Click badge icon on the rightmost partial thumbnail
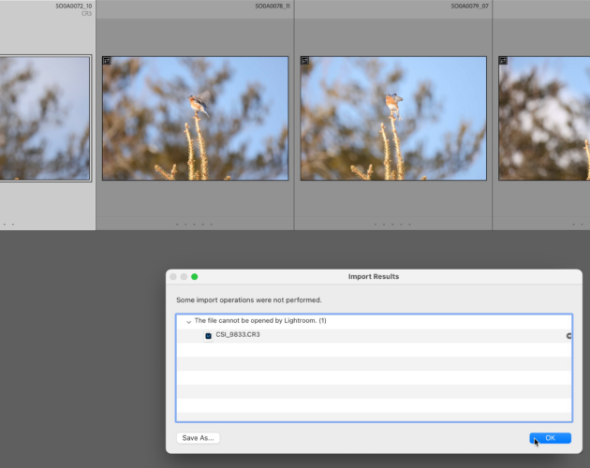This screenshot has width=590, height=468. [503, 61]
